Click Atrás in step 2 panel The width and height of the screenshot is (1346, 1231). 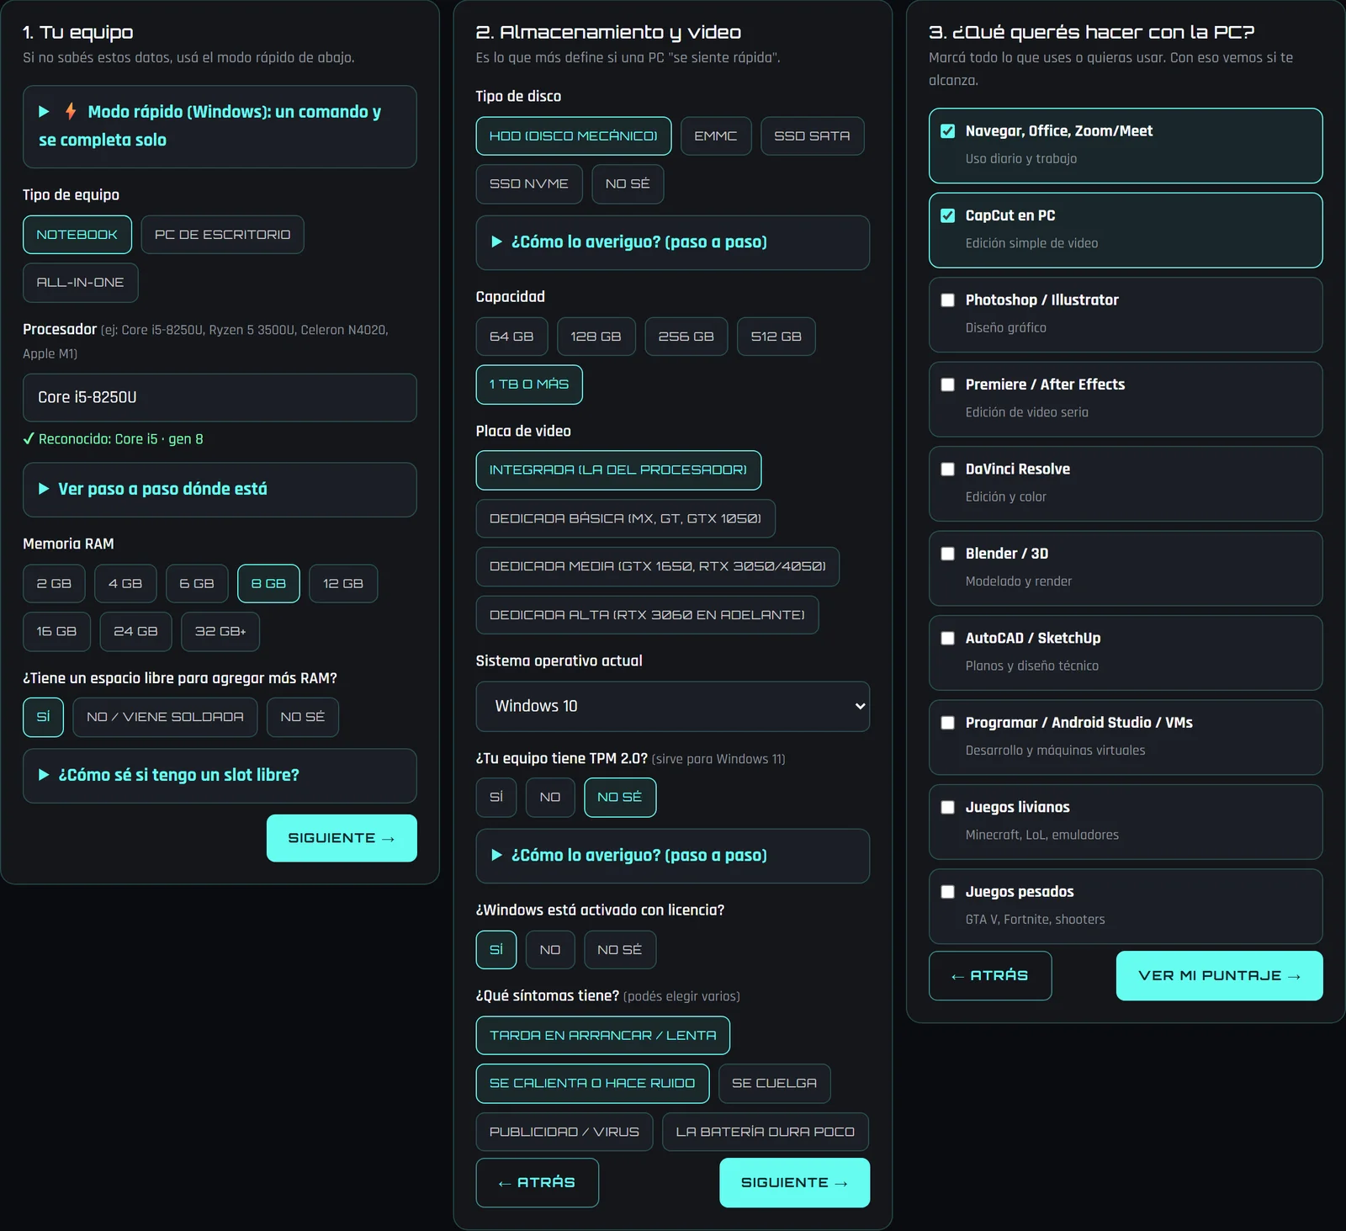(538, 1183)
